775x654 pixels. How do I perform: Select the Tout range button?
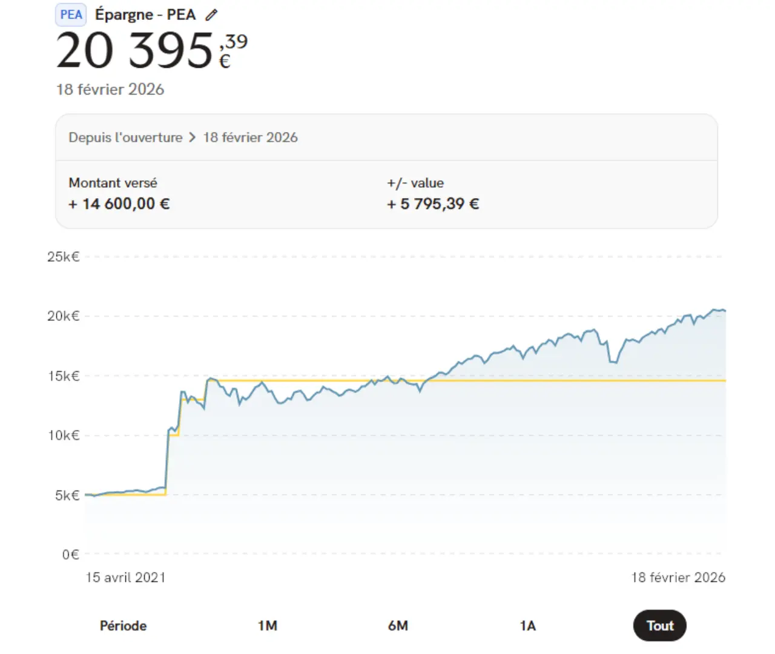(x=659, y=626)
